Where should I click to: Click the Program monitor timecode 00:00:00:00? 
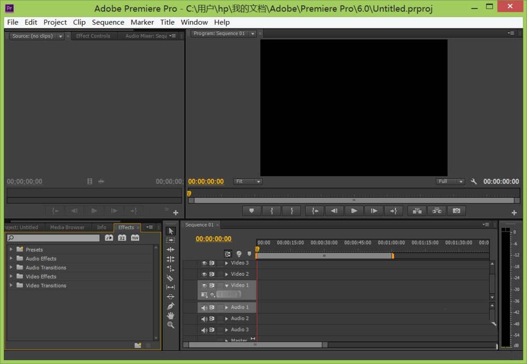206,181
